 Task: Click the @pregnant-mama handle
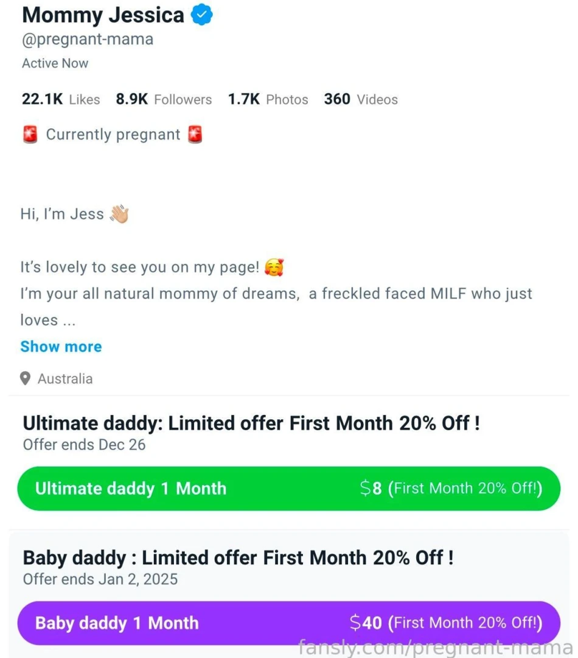87,39
